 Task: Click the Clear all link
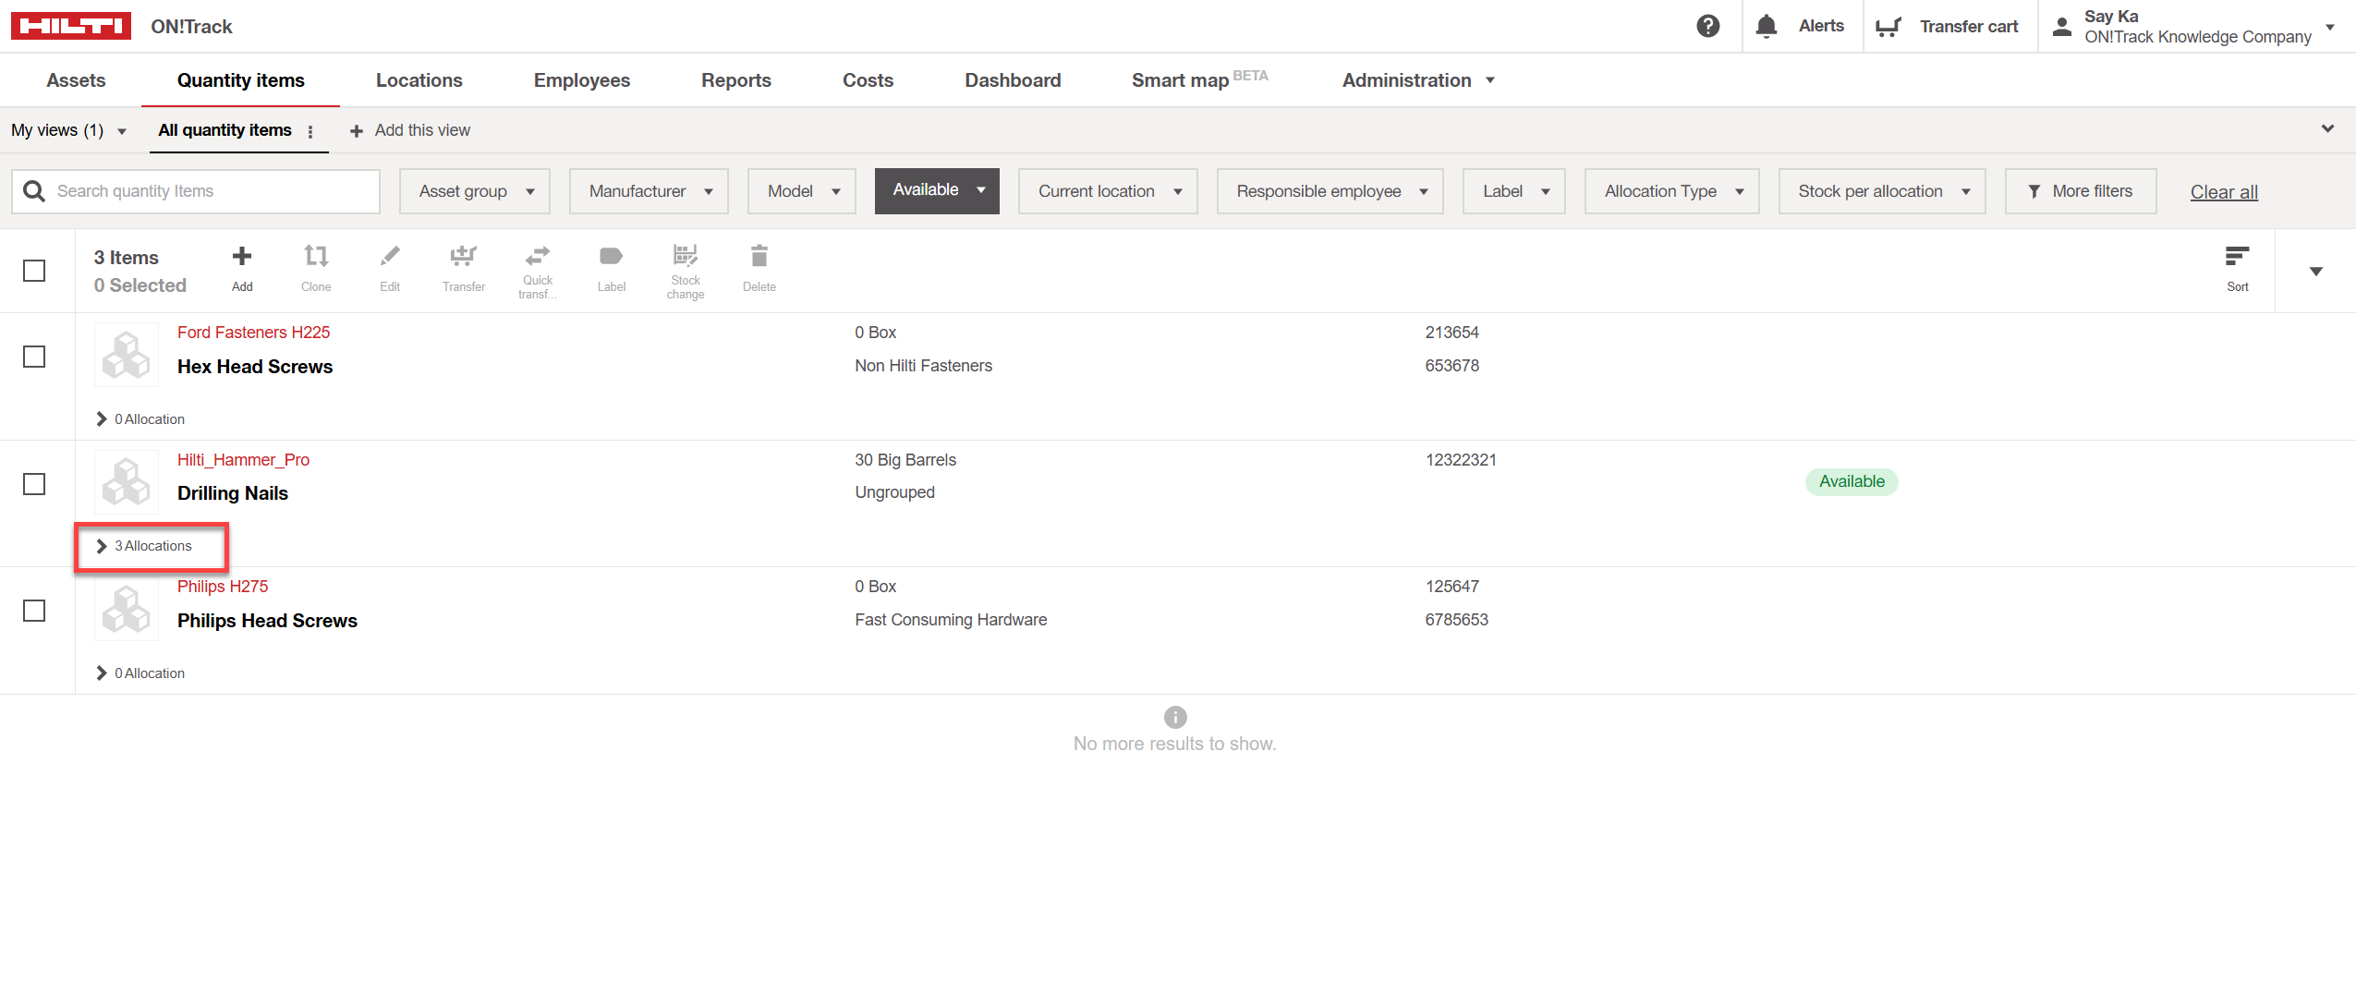(x=2224, y=192)
